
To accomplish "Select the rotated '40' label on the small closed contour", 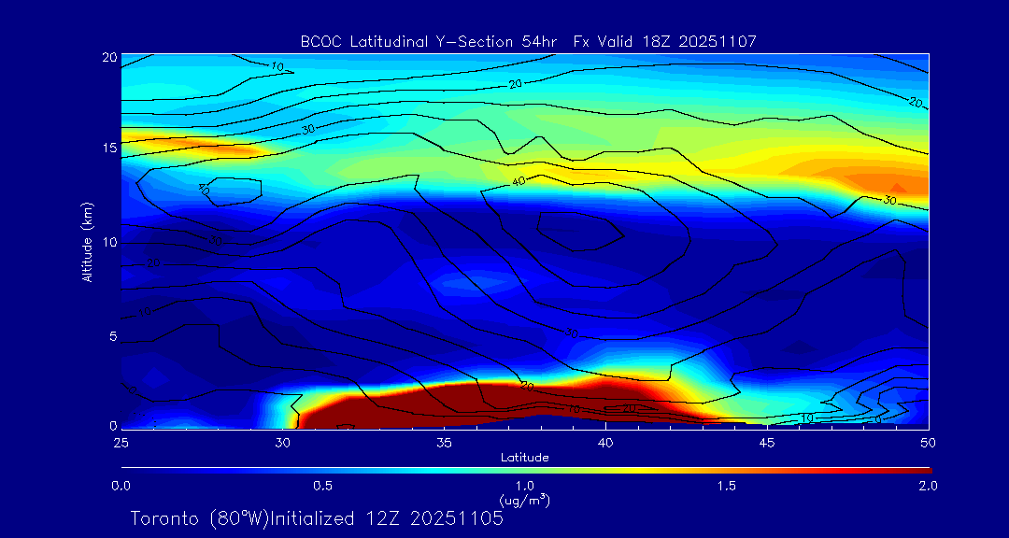I will (x=205, y=190).
